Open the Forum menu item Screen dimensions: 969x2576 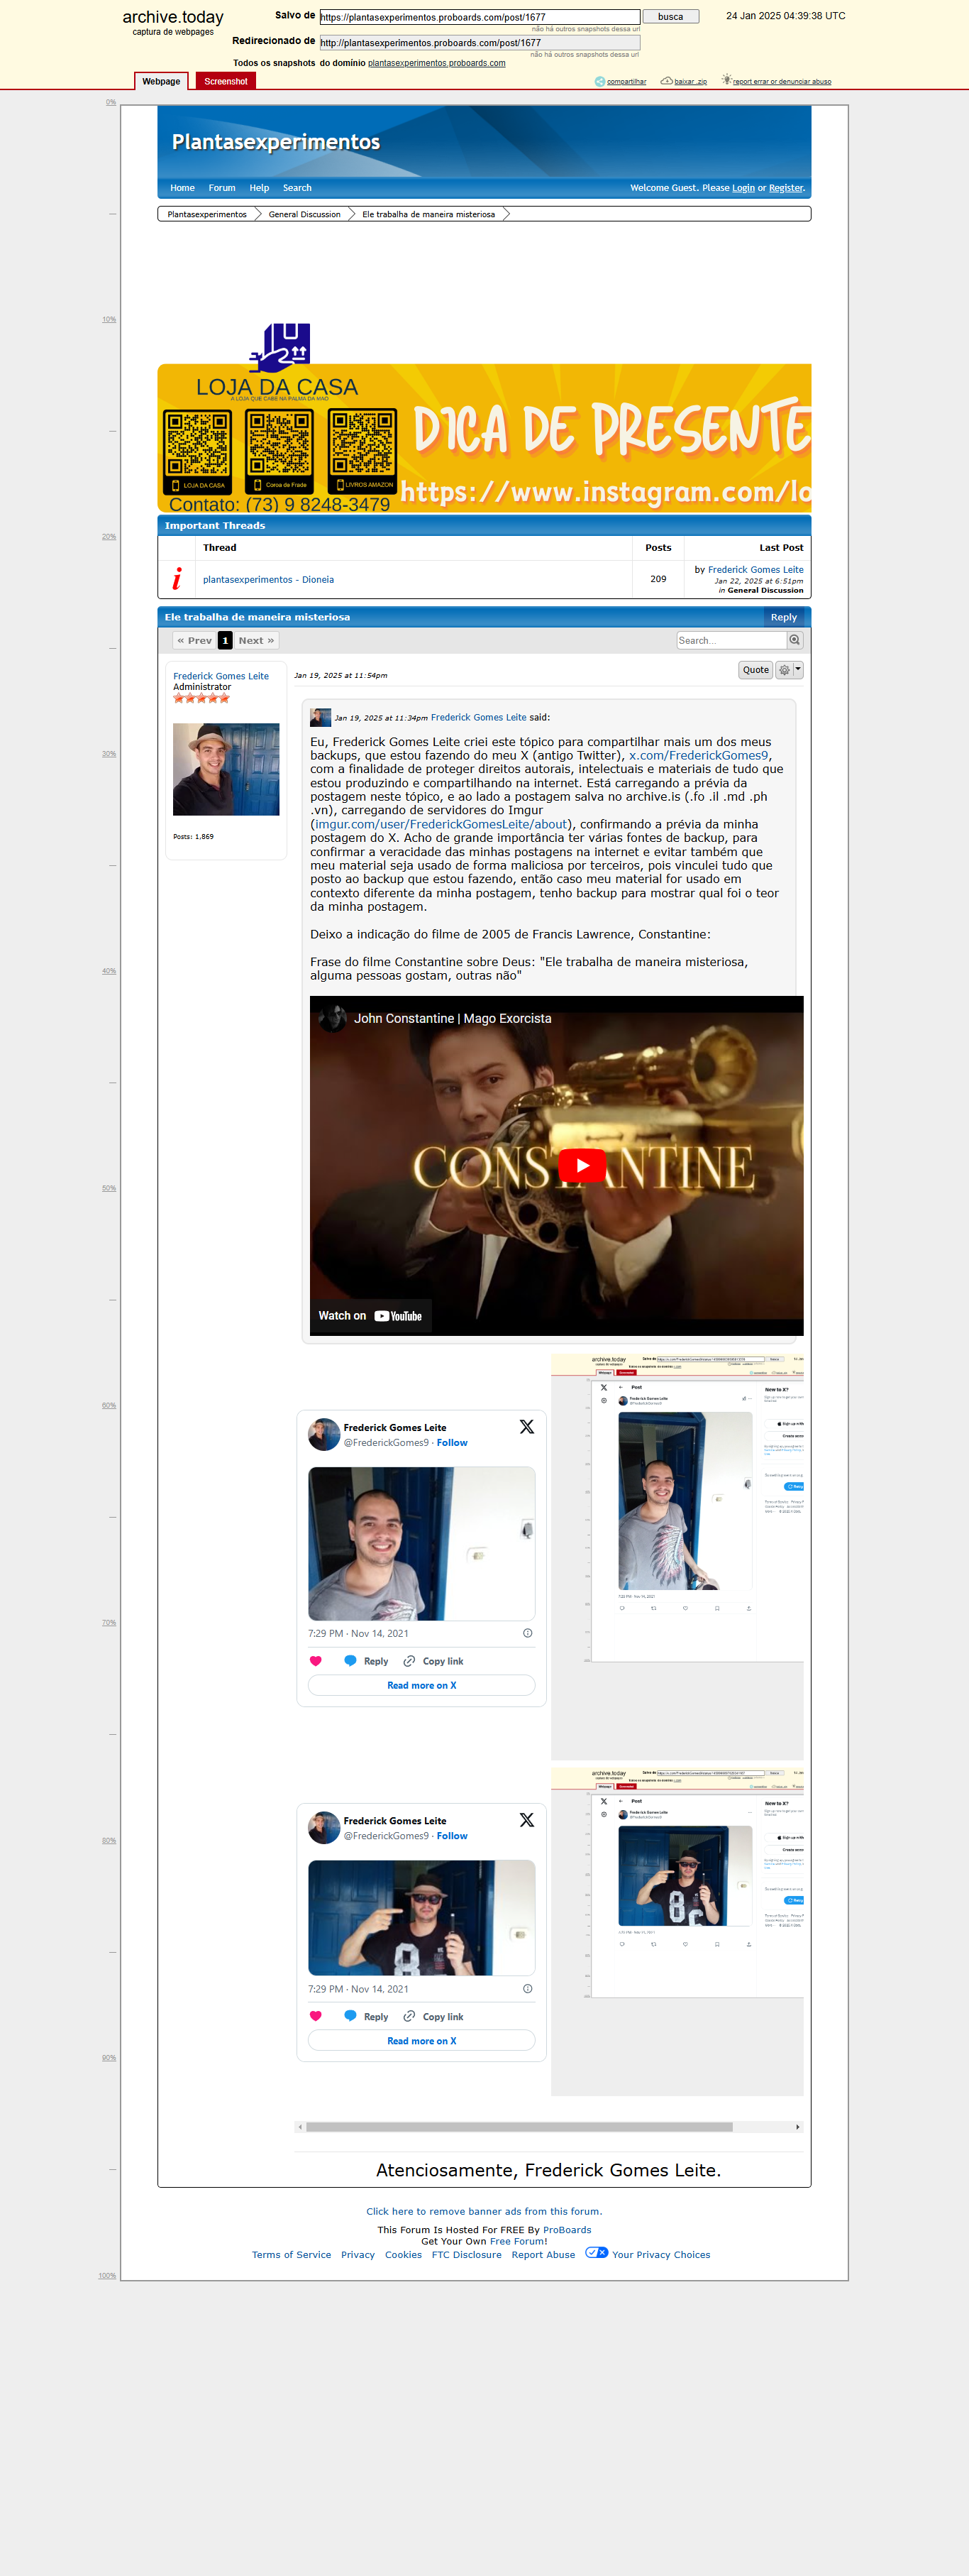click(x=222, y=188)
